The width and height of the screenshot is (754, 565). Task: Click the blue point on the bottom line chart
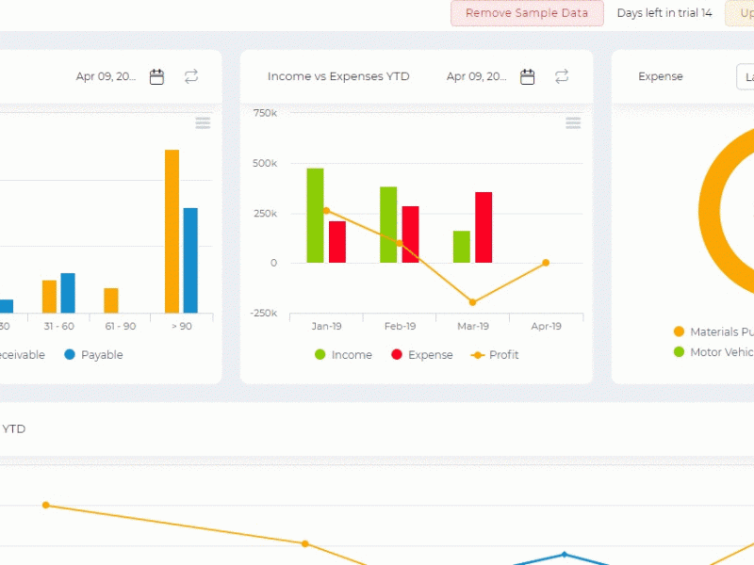565,555
